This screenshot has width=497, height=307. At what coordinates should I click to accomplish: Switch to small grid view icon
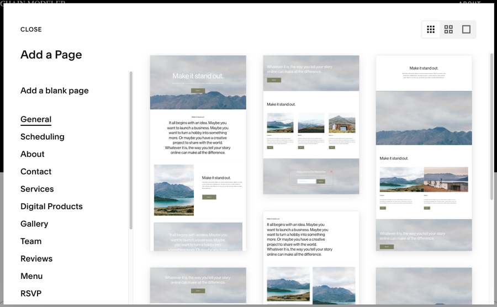(x=431, y=29)
